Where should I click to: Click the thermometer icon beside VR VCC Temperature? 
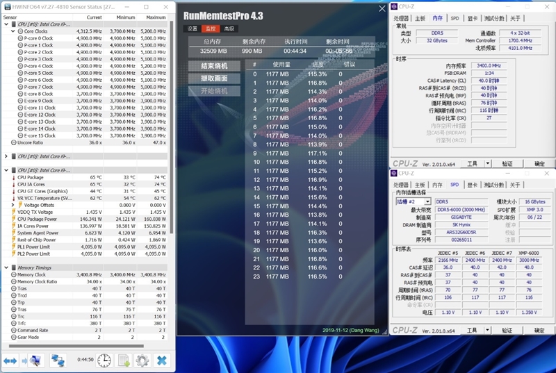14,198
